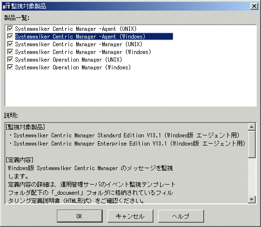Uncheck Centric Manager -Manager (Windows) checkbox
The height and width of the screenshot is (227, 261).
click(10, 52)
